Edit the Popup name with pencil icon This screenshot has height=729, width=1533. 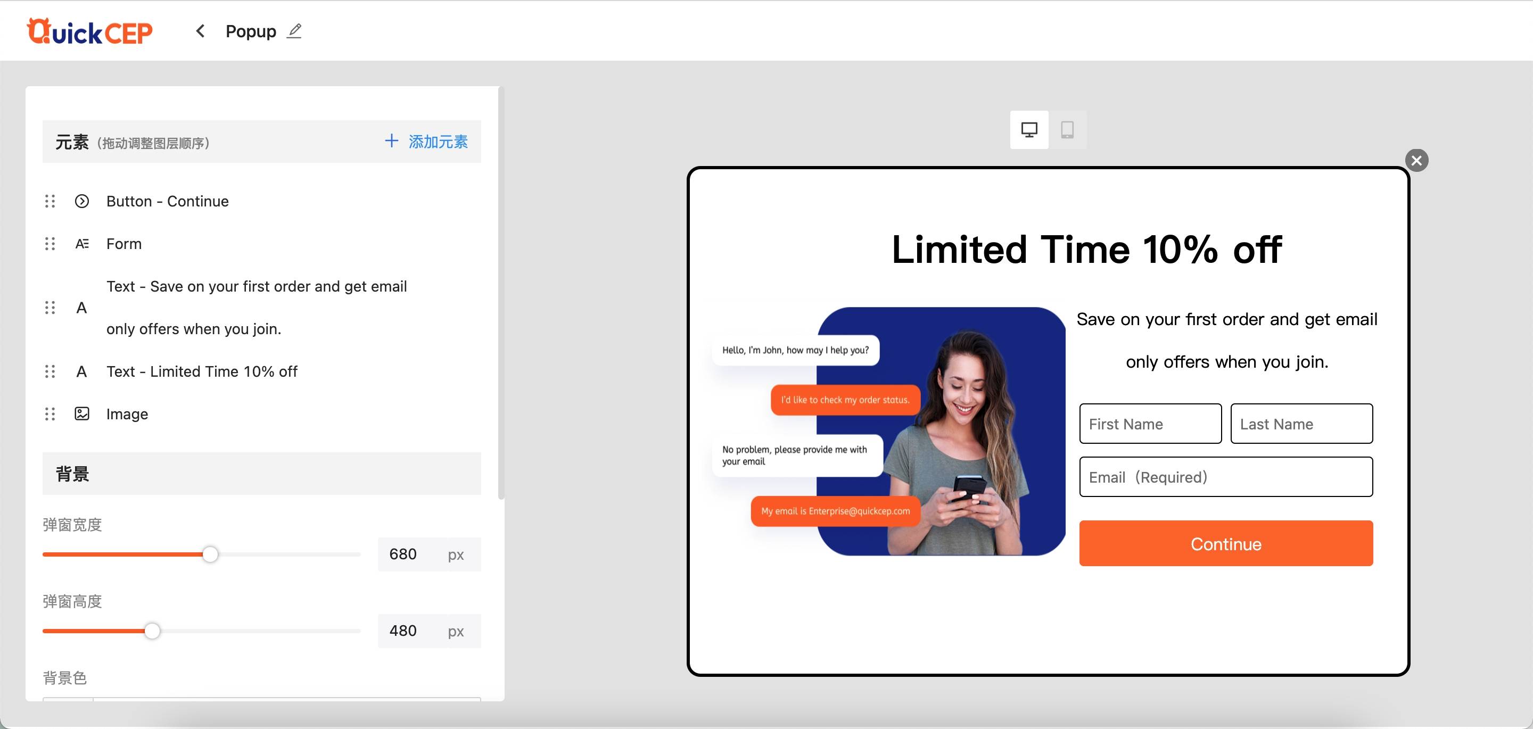294,31
